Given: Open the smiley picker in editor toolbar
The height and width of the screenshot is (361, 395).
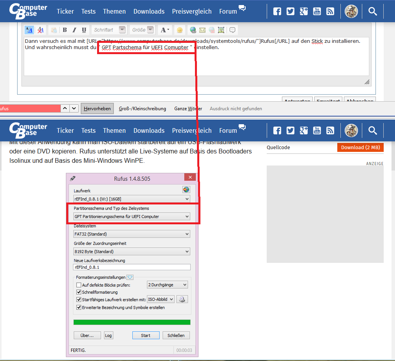Looking at the screenshot, I should tap(180, 30).
